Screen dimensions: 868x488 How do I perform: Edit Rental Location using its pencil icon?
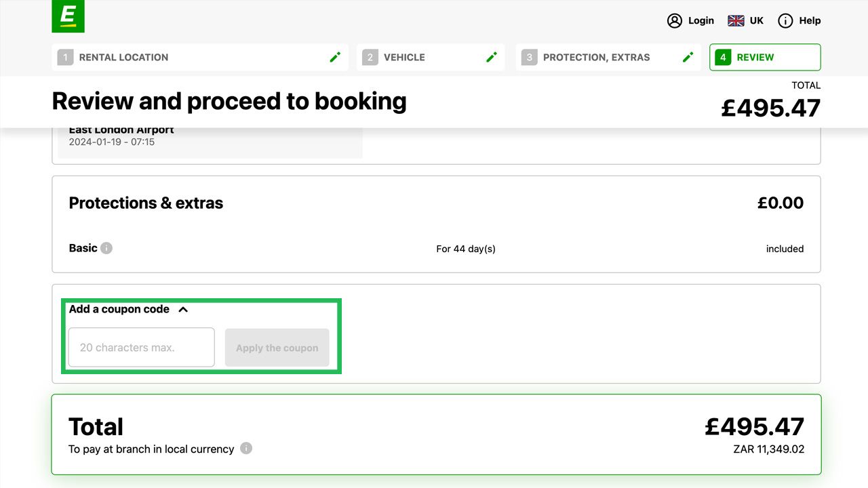click(x=335, y=58)
